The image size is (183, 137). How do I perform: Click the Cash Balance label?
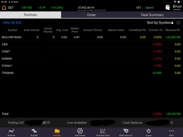tap(132, 123)
